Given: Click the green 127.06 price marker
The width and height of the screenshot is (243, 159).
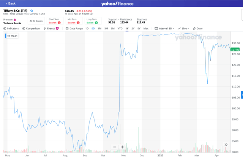Looking at the screenshot, I should (x=235, y=50).
